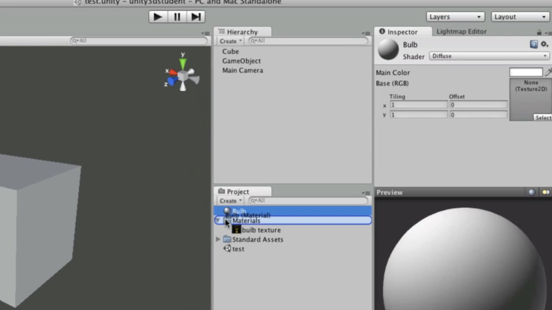Select Cube in the Hierarchy

[230, 51]
